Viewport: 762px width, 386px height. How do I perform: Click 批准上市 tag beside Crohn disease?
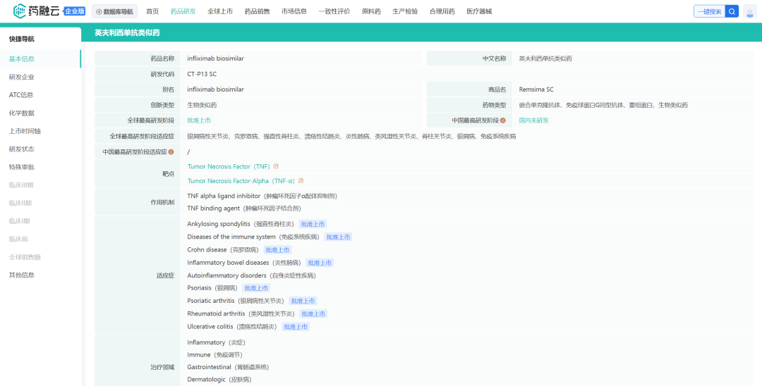coord(277,250)
